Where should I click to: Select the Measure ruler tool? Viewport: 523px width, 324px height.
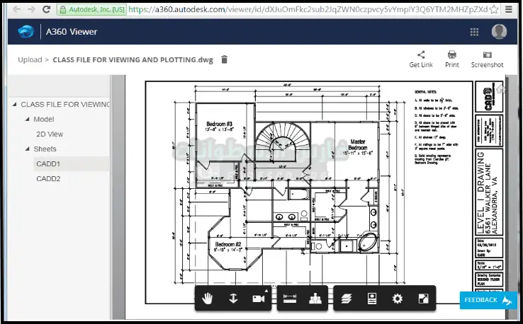(290, 299)
